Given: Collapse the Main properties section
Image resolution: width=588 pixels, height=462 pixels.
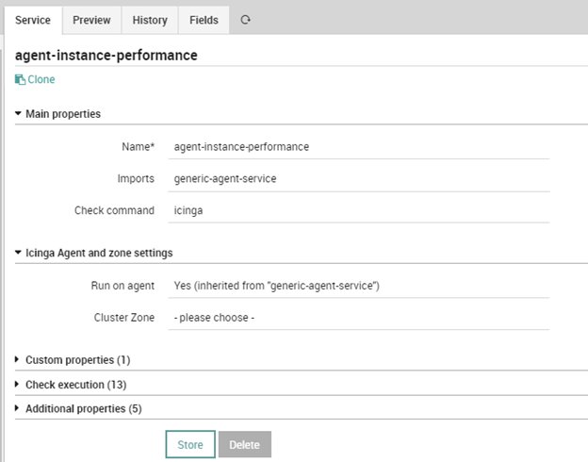Looking at the screenshot, I should pyautogui.click(x=57, y=114).
